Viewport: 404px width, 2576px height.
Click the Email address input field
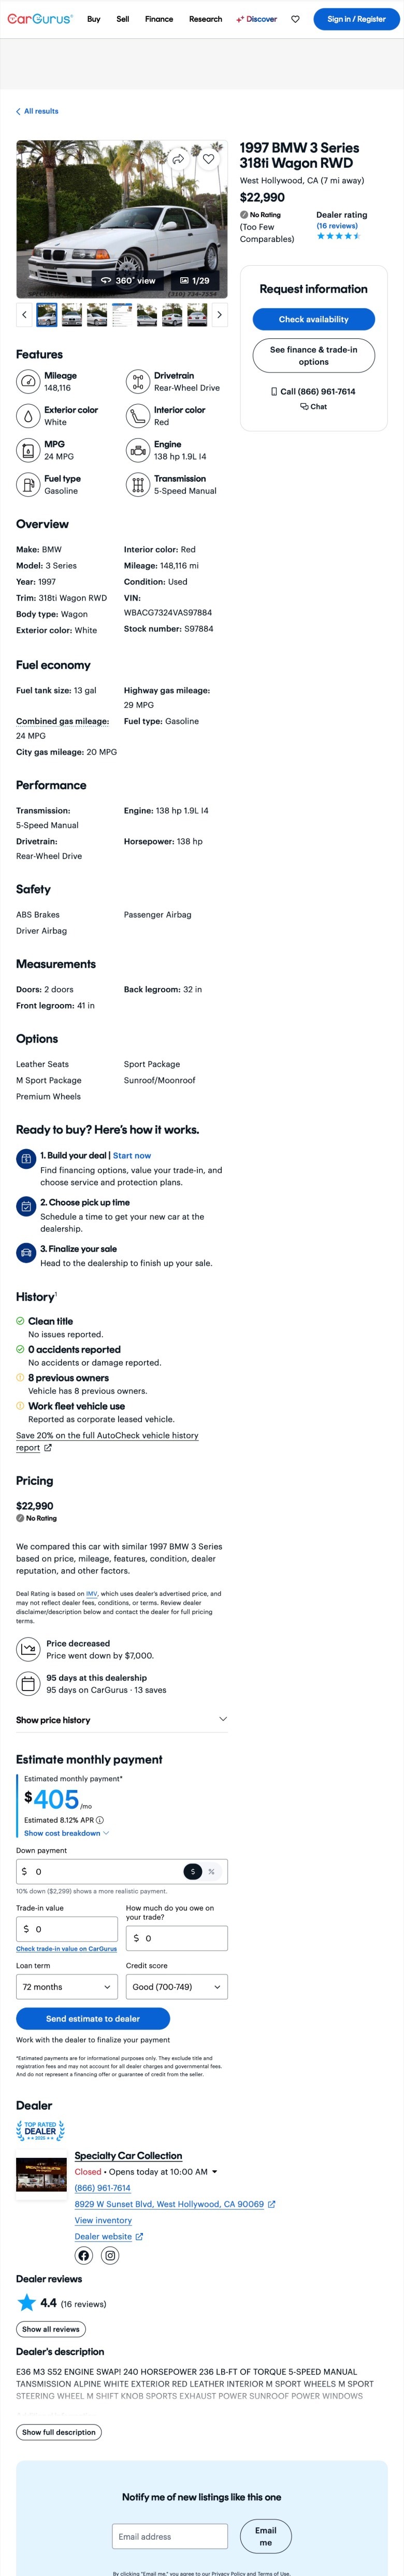(170, 2536)
